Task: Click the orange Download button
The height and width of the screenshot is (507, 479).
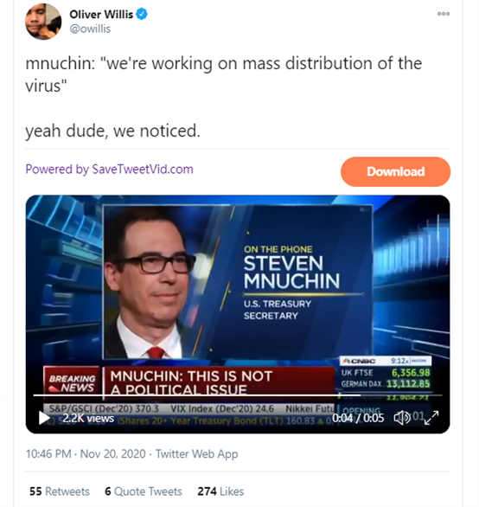Action: tap(395, 171)
